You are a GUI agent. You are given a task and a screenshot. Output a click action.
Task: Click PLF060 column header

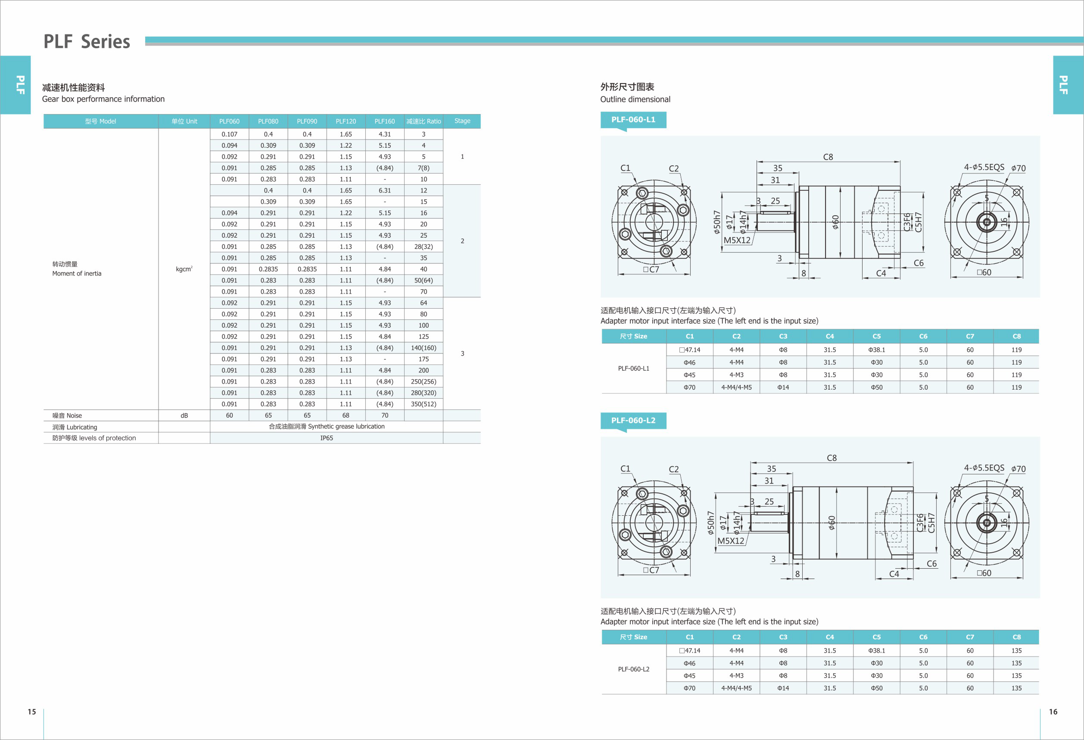click(229, 121)
